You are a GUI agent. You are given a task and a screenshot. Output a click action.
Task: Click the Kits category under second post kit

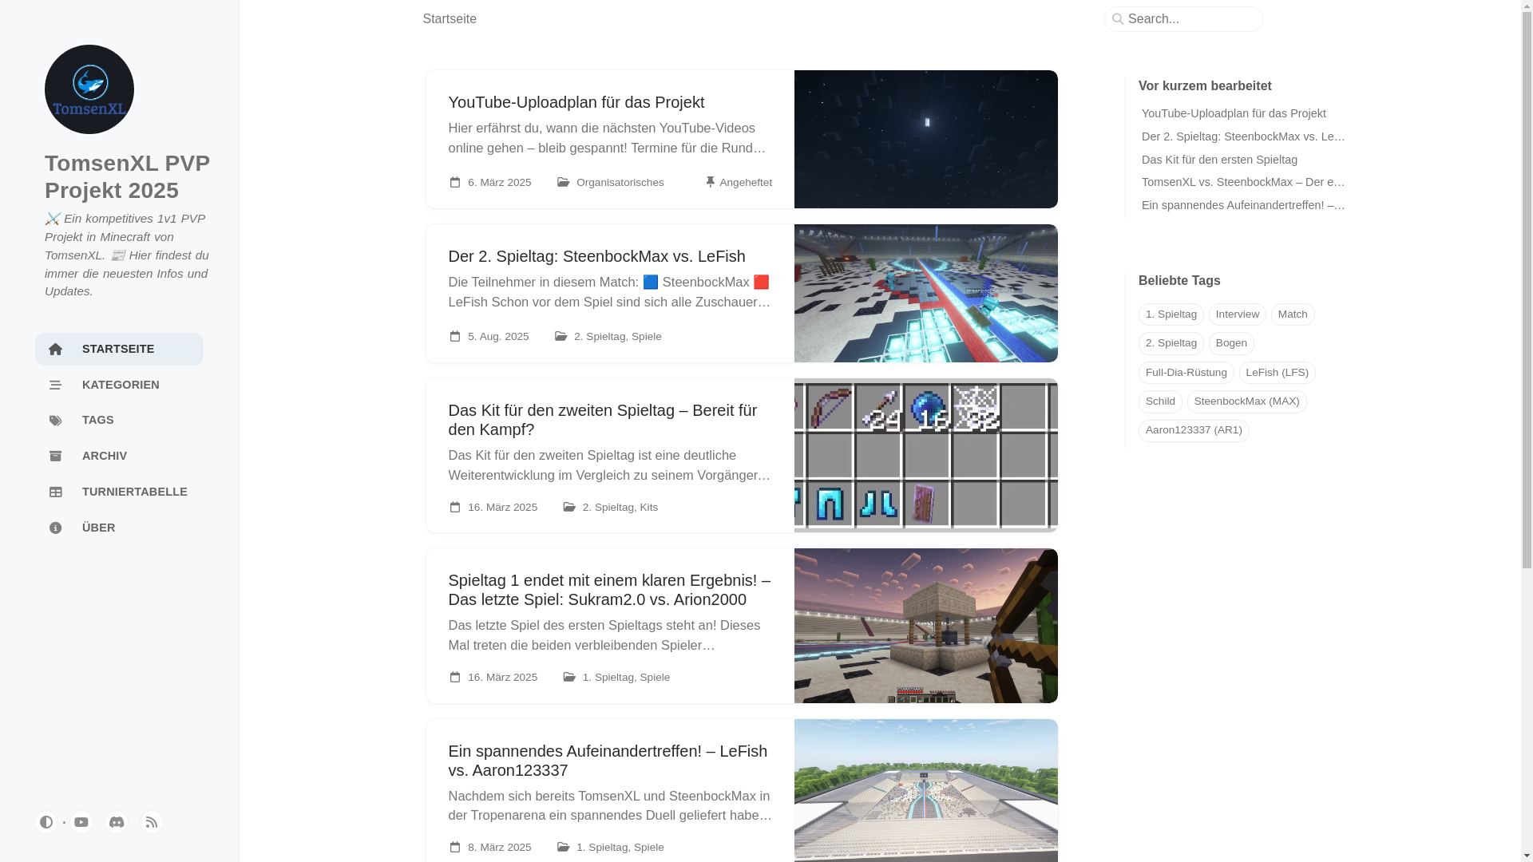click(648, 508)
